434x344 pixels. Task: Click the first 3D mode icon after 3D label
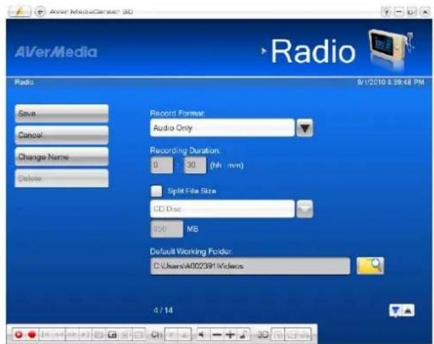tap(278, 335)
